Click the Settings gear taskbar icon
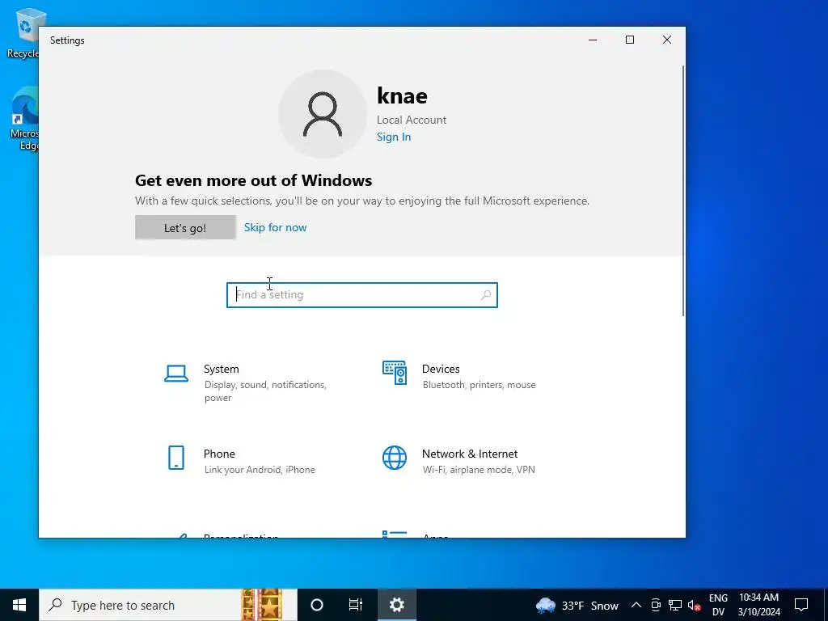 point(396,605)
